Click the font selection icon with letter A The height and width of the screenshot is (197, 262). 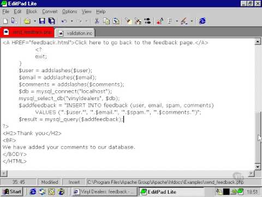[x=160, y=21]
